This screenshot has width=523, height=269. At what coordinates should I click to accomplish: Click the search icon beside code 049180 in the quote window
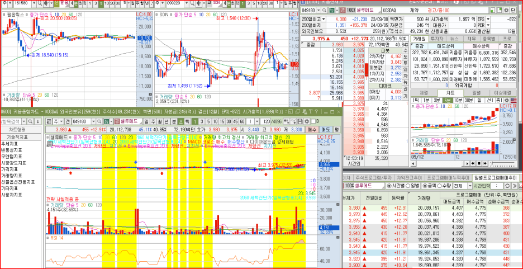click(x=324, y=10)
